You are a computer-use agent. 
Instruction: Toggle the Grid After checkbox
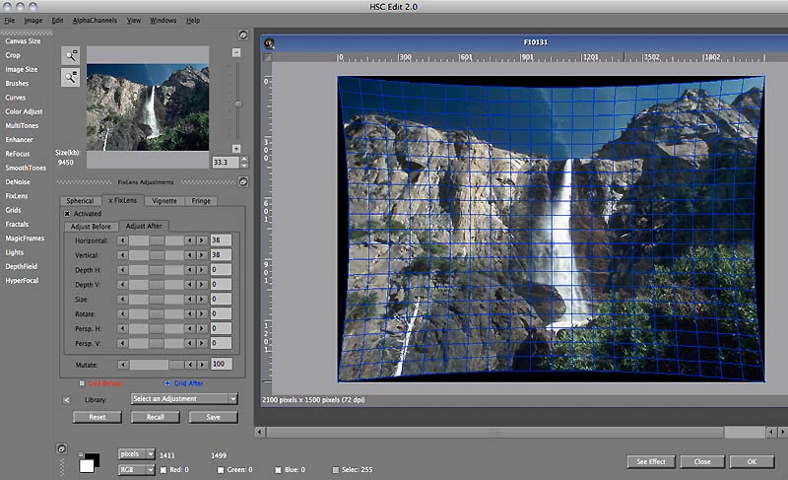[x=167, y=383]
